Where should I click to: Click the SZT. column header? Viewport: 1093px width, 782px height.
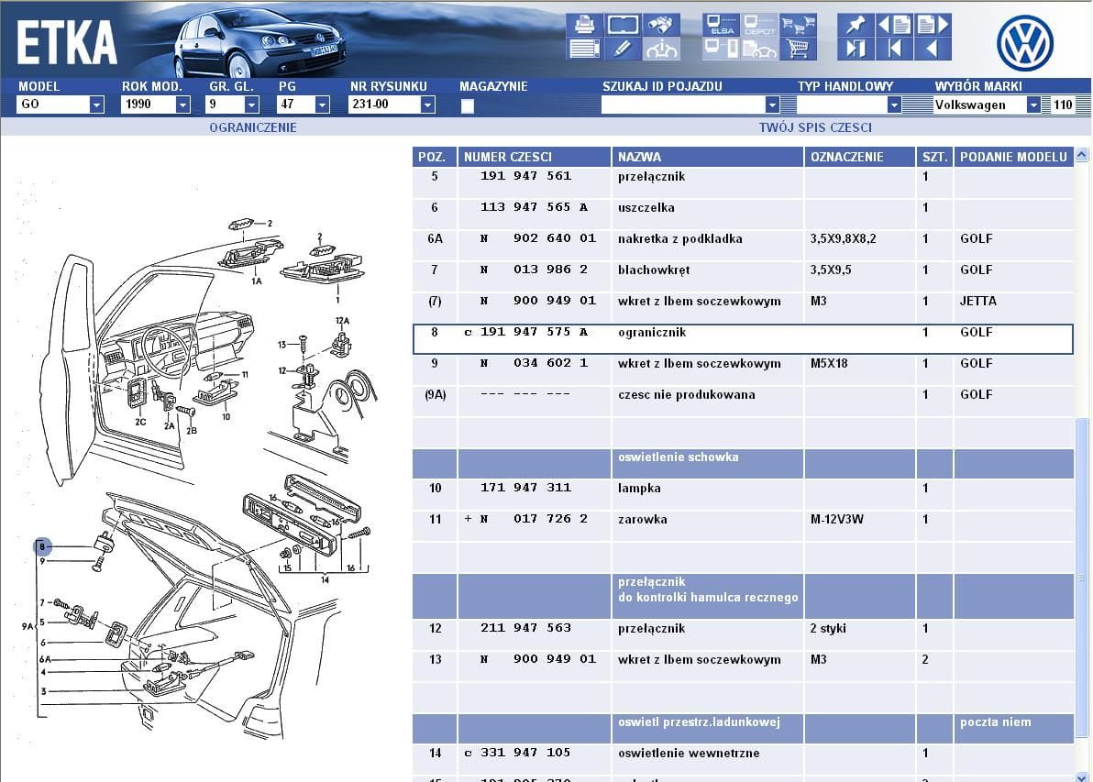pos(934,157)
